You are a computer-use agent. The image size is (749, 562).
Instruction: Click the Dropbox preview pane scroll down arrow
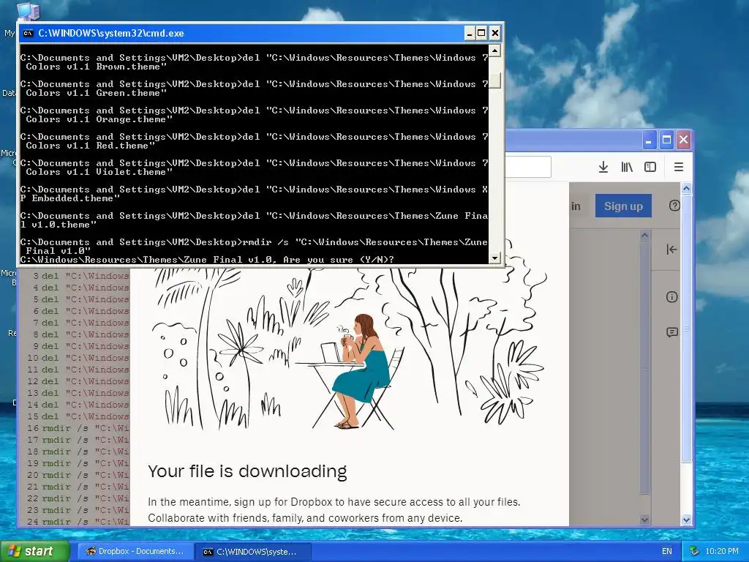pos(645,520)
